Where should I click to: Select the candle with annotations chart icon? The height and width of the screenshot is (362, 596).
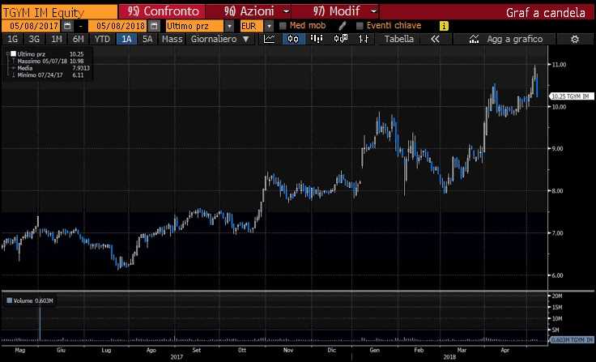point(341,39)
